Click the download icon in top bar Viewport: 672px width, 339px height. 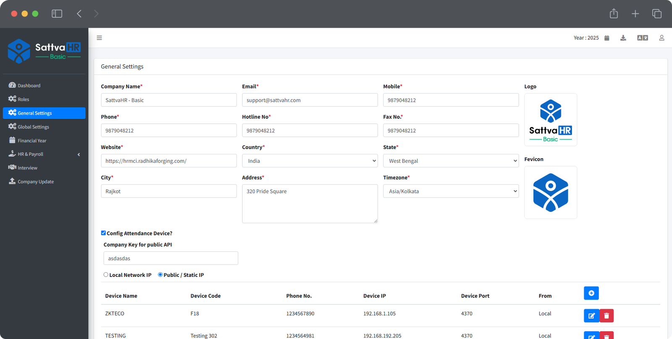pos(623,38)
